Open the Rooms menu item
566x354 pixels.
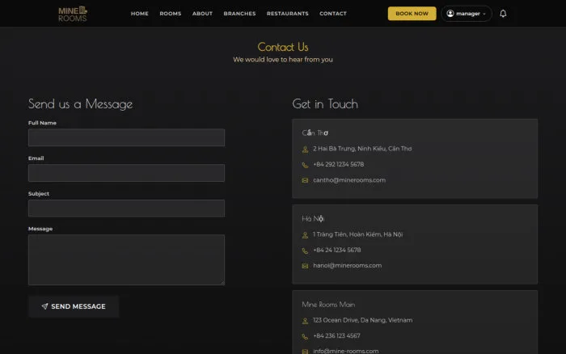tap(171, 14)
